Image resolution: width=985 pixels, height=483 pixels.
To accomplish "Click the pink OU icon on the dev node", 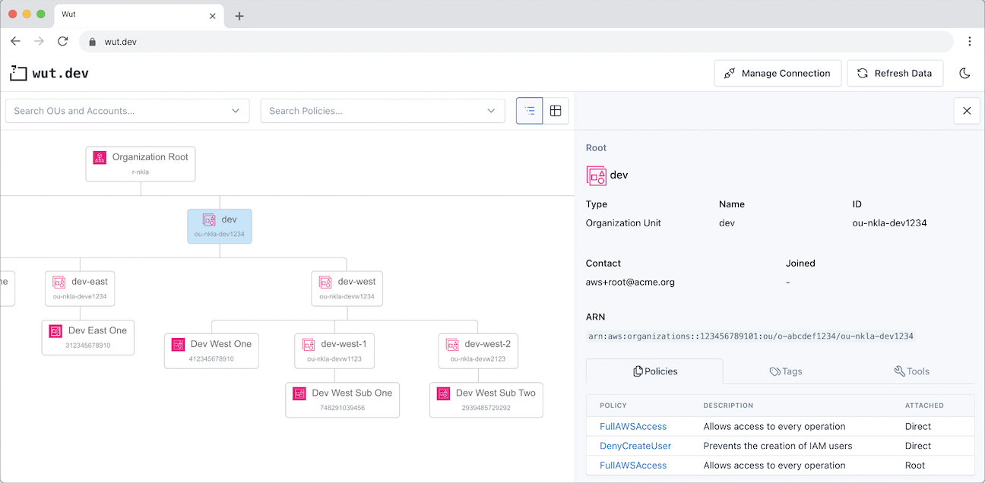I will tap(210, 219).
